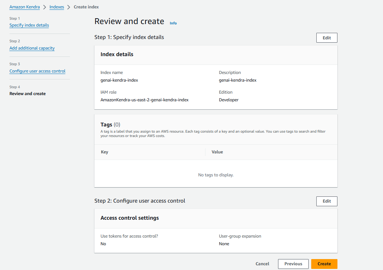Image resolution: width=383 pixels, height=270 pixels.
Task: Click the Value column header in Tags table
Action: tap(217, 152)
